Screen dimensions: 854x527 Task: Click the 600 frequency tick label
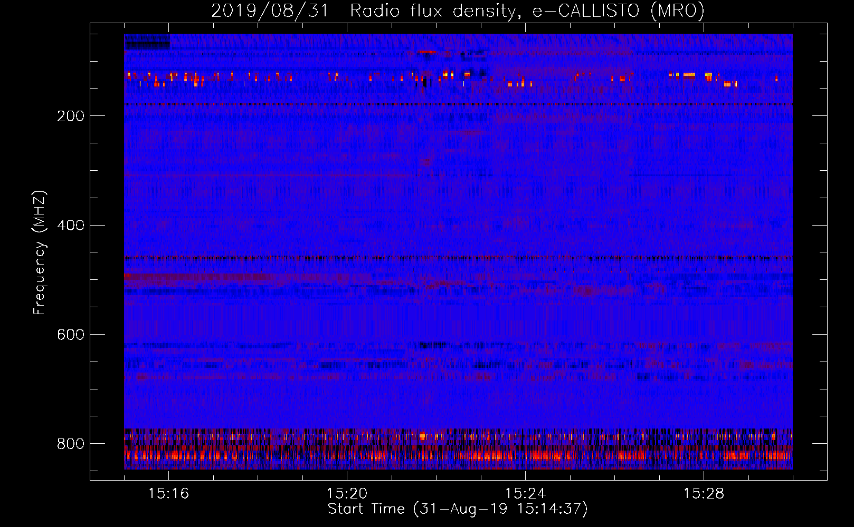(71, 335)
